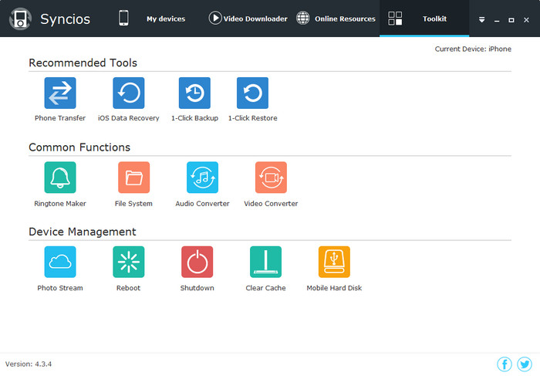This screenshot has width=540, height=376.
Task: Click the Clear Cache label
Action: tap(265, 288)
